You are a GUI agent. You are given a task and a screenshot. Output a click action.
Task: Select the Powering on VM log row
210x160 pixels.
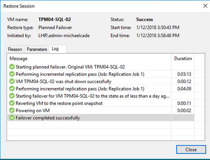[x=101, y=111]
